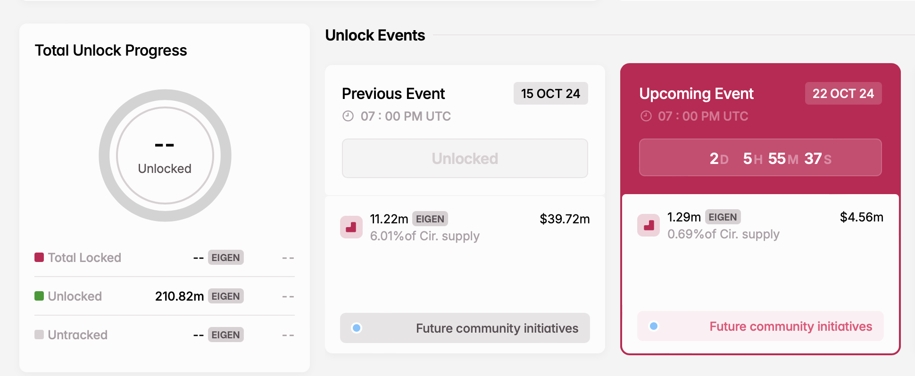
Task: Click the EIGEN tag in the Total Locked row
Action: (225, 257)
